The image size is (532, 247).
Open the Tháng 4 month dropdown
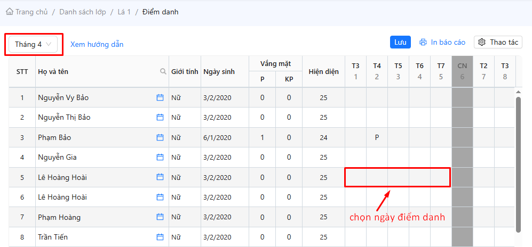click(33, 44)
